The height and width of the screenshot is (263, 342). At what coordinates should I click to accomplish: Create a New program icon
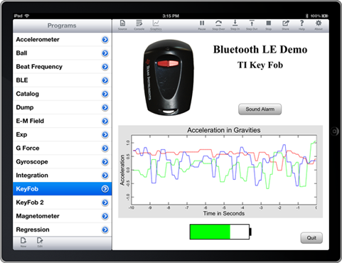(x=23, y=242)
